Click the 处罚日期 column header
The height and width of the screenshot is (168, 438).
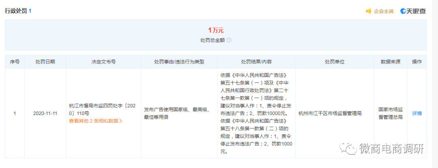45,62
